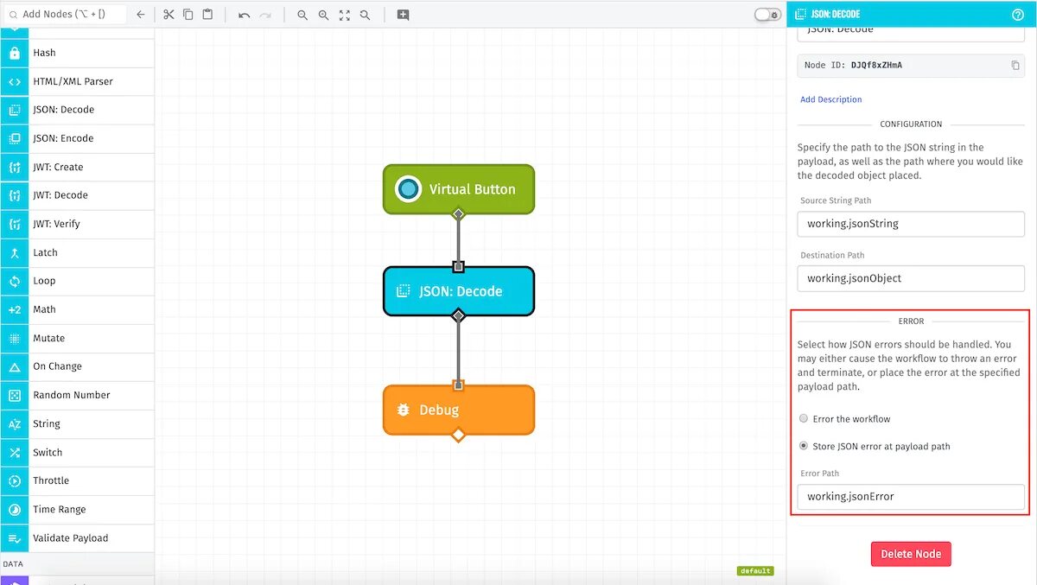This screenshot has width=1037, height=585.
Task: Click the Hash node in the palette
Action: tap(77, 53)
